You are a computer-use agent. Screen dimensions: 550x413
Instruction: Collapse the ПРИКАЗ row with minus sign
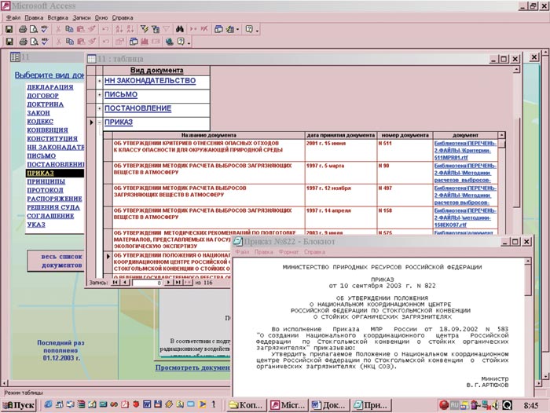[x=99, y=122]
